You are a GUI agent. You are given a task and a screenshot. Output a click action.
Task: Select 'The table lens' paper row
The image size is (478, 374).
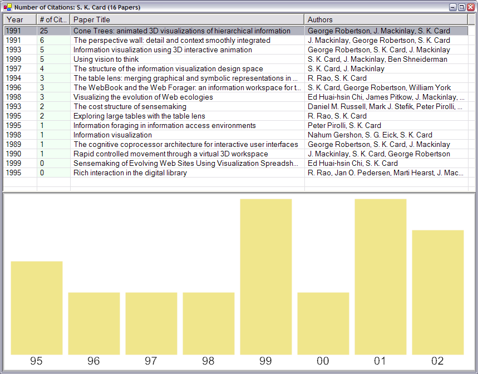click(235, 78)
